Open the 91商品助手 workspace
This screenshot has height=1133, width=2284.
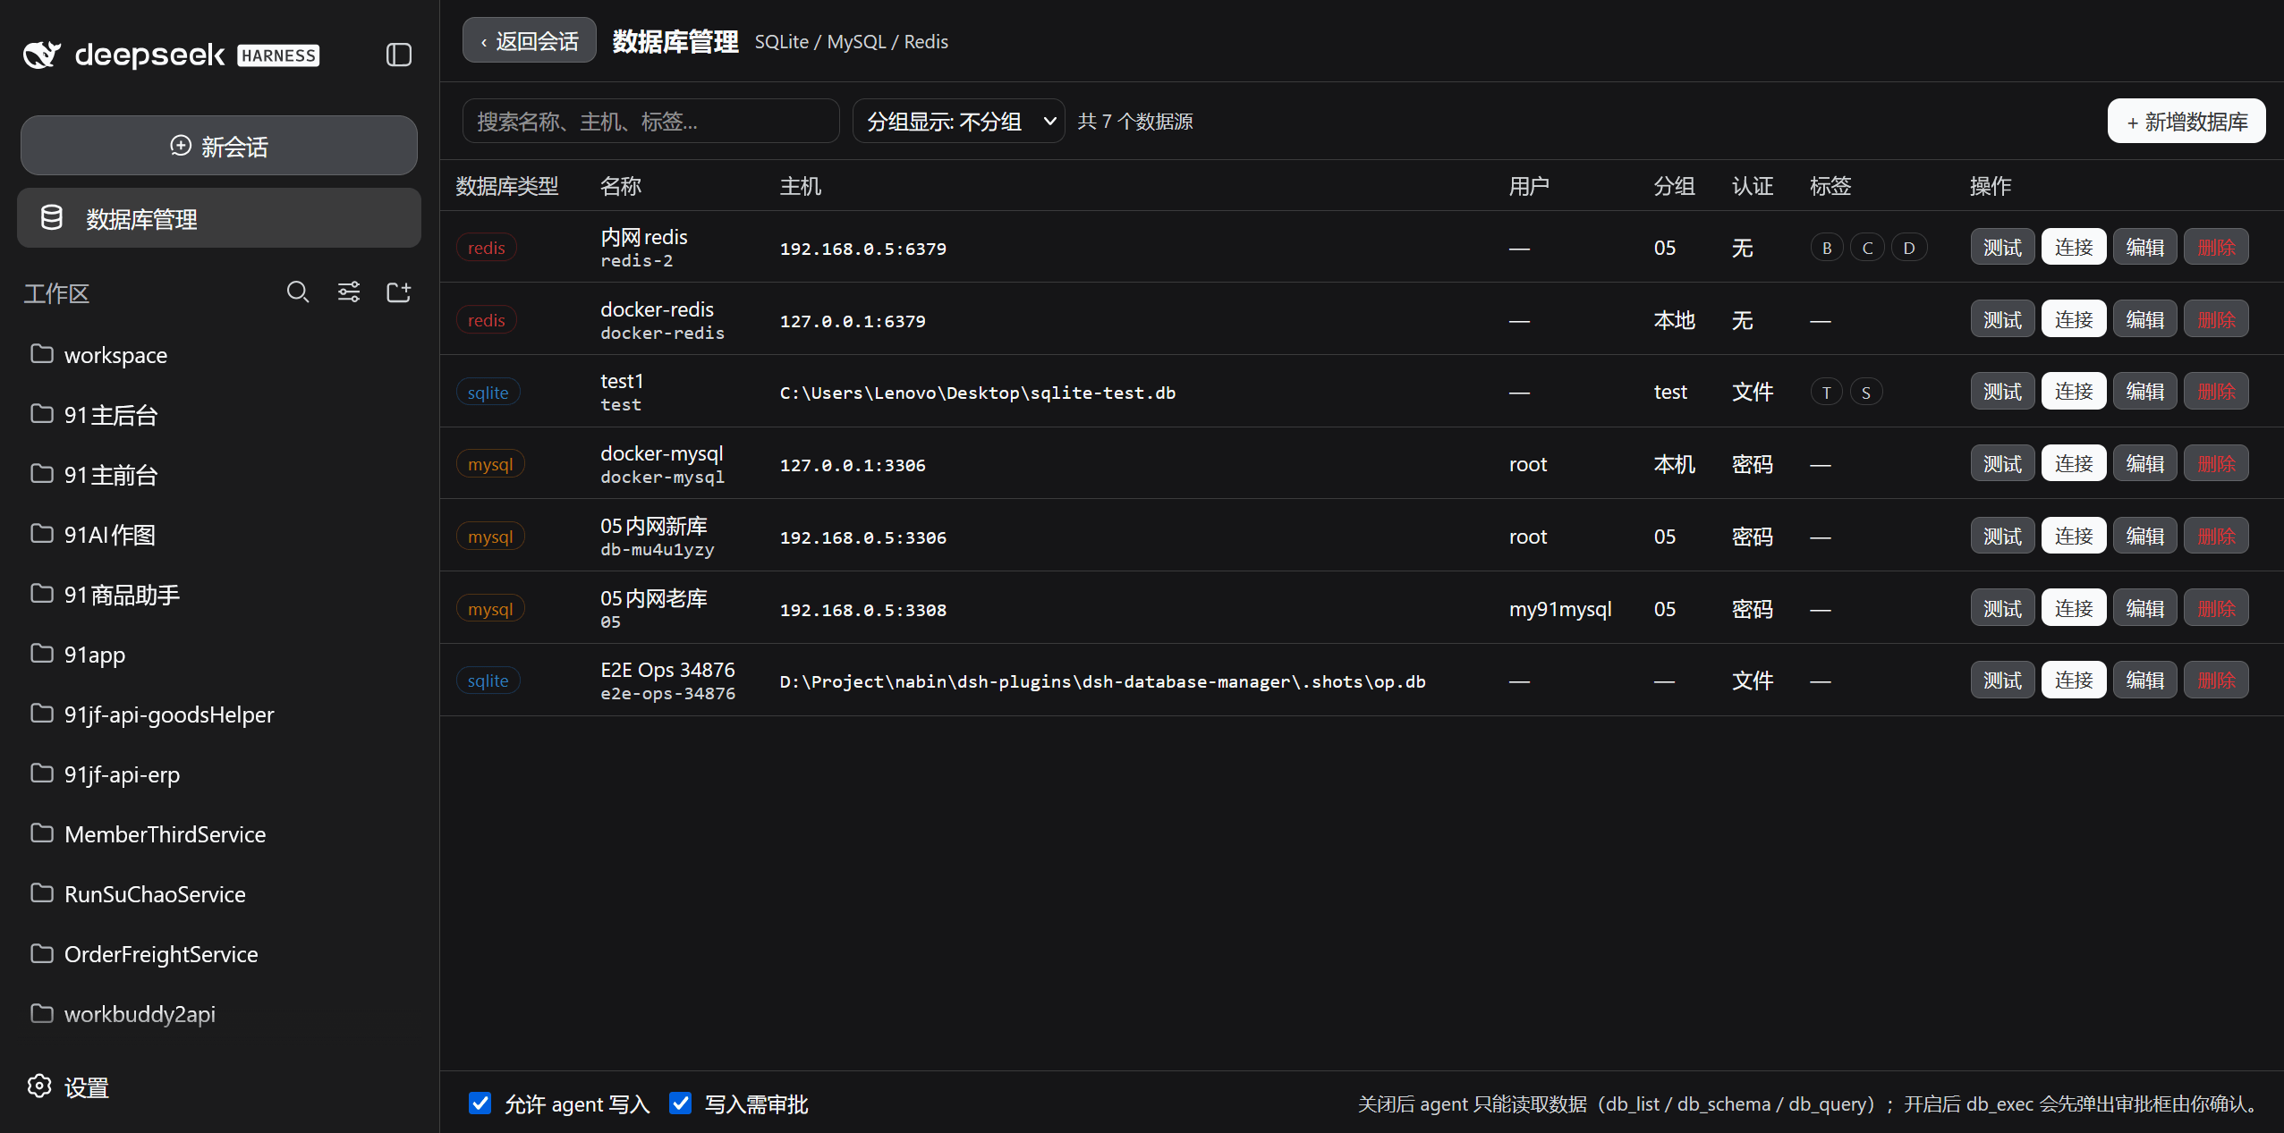click(219, 594)
